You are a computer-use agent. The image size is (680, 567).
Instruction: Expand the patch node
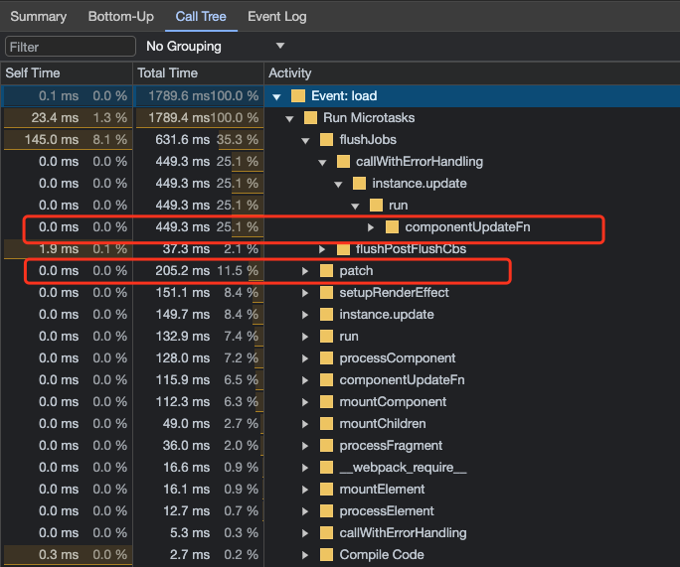pyautogui.click(x=305, y=271)
